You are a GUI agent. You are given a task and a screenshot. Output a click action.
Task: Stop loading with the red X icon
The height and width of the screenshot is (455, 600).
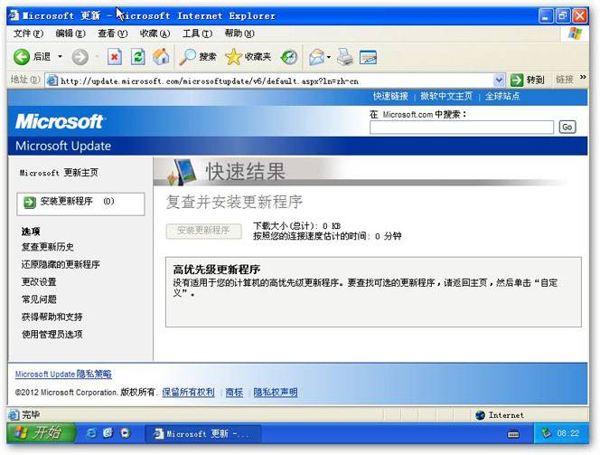tap(114, 57)
